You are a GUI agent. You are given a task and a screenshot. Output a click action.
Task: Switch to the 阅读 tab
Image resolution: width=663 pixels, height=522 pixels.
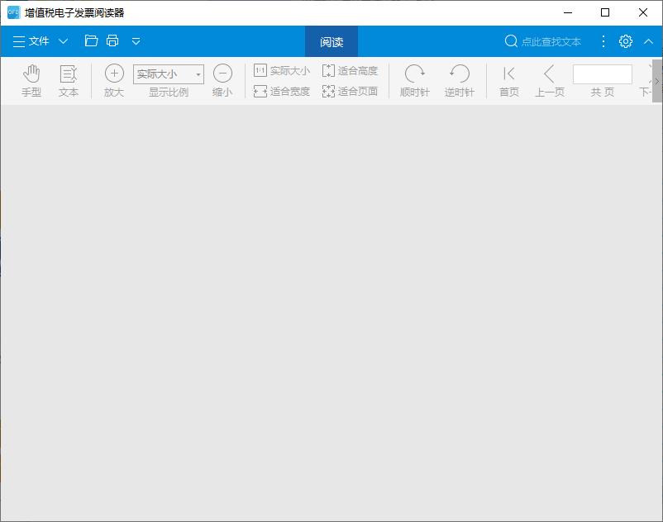[x=331, y=41]
